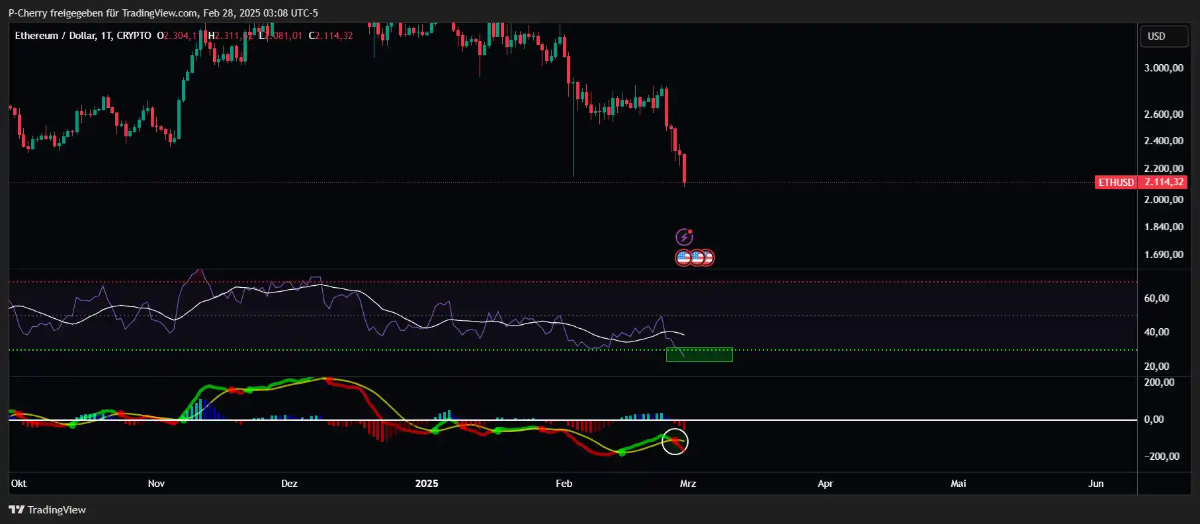Click the 3.000,00 price axis label
Screen dimensions: 1200x524
1164,68
